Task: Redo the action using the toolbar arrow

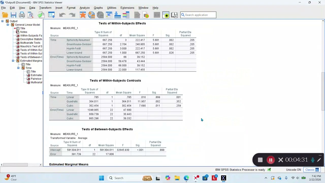Action: 72,15
